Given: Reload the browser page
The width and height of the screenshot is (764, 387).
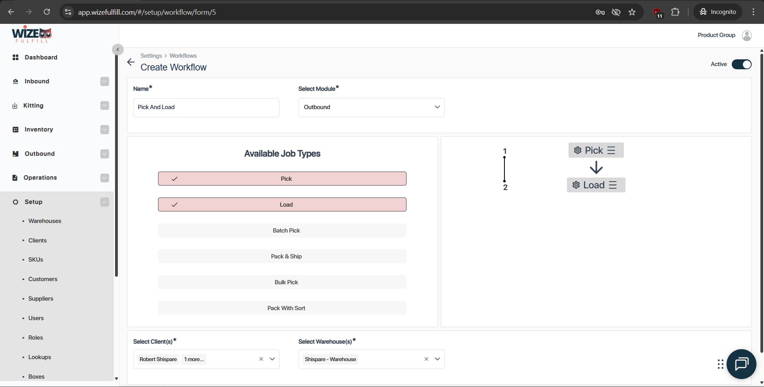Looking at the screenshot, I should pos(47,12).
